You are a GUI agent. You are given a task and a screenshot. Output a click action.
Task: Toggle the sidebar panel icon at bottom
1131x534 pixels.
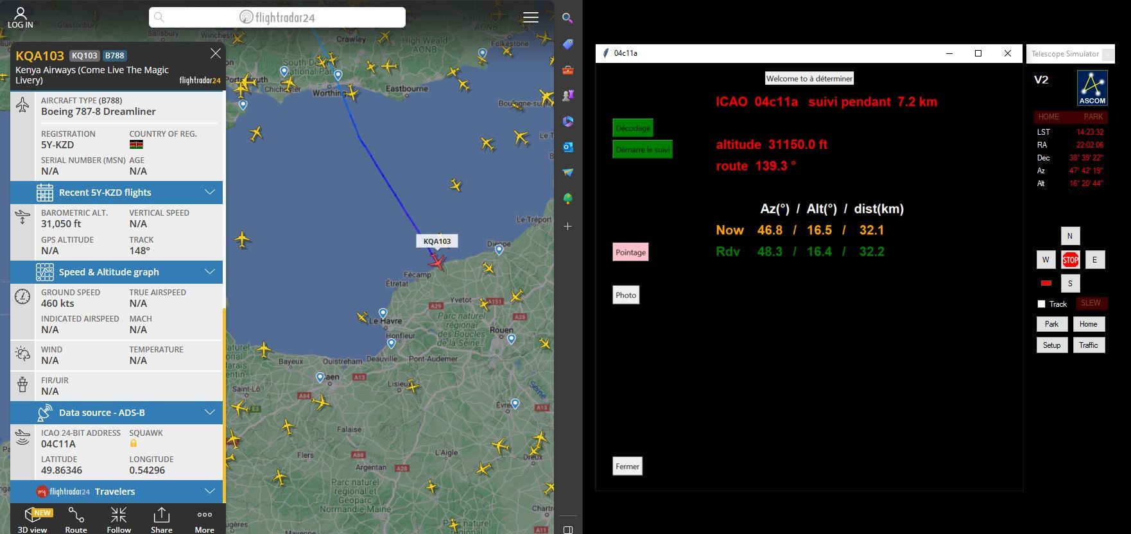point(567,530)
